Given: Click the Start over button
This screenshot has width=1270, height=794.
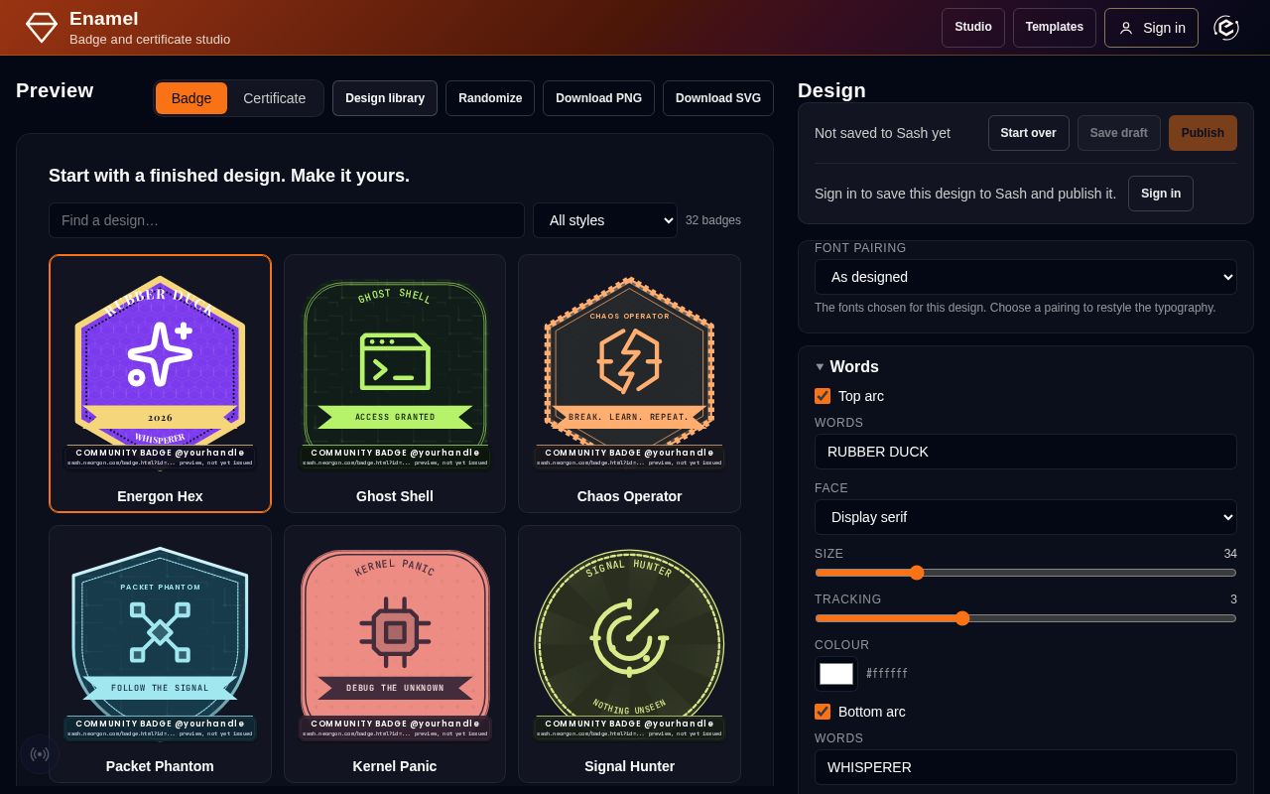Looking at the screenshot, I should (x=1028, y=133).
